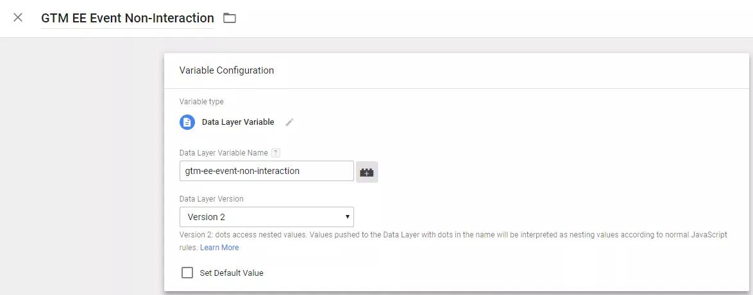
Task: Click the Data Layer Variable Name input field
Action: (x=267, y=171)
